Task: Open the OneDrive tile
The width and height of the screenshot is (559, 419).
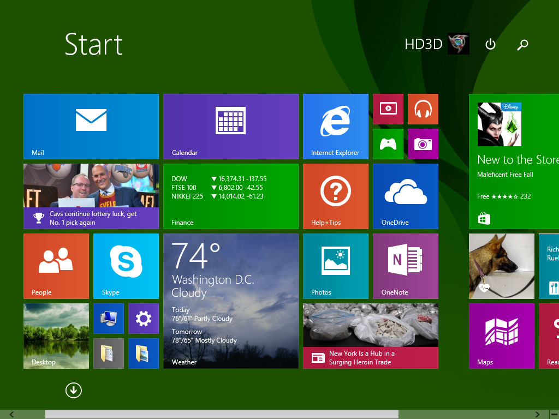Action: pos(406,196)
